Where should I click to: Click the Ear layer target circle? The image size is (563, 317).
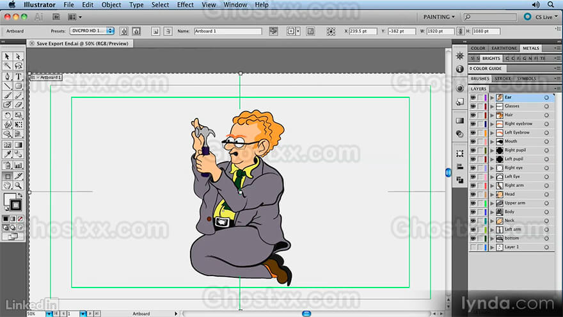point(546,97)
